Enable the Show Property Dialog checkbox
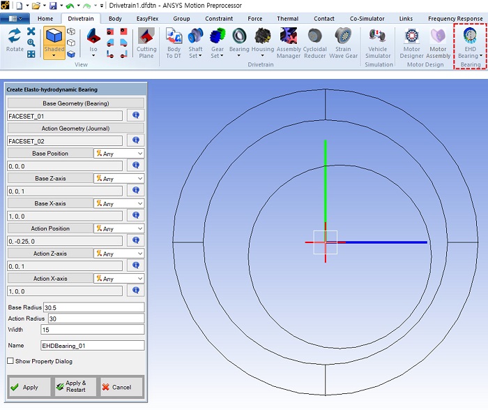Viewport: 488px width, 410px height. [10, 360]
